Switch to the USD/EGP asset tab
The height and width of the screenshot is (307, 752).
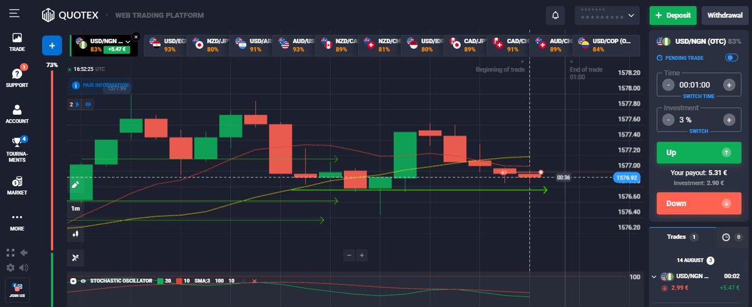(x=166, y=45)
